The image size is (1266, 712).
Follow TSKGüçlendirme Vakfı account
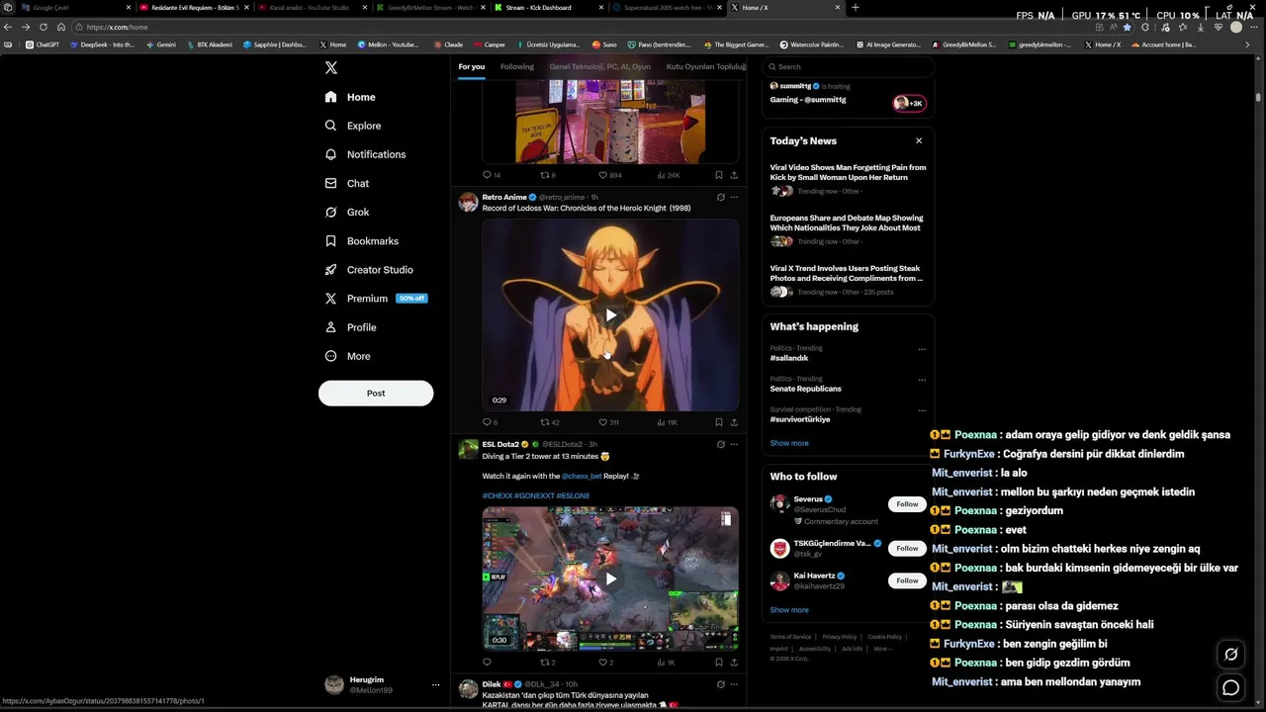[907, 548]
